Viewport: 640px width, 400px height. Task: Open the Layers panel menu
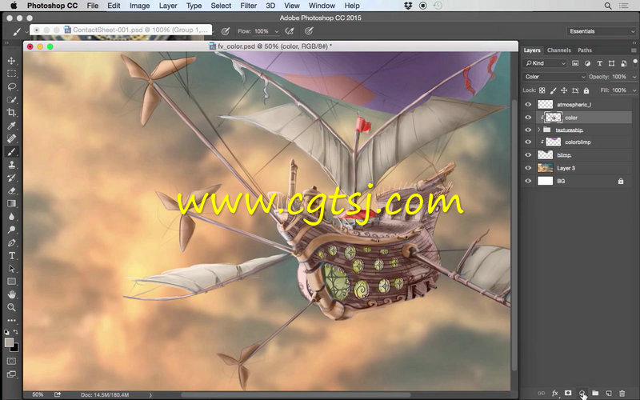point(634,50)
